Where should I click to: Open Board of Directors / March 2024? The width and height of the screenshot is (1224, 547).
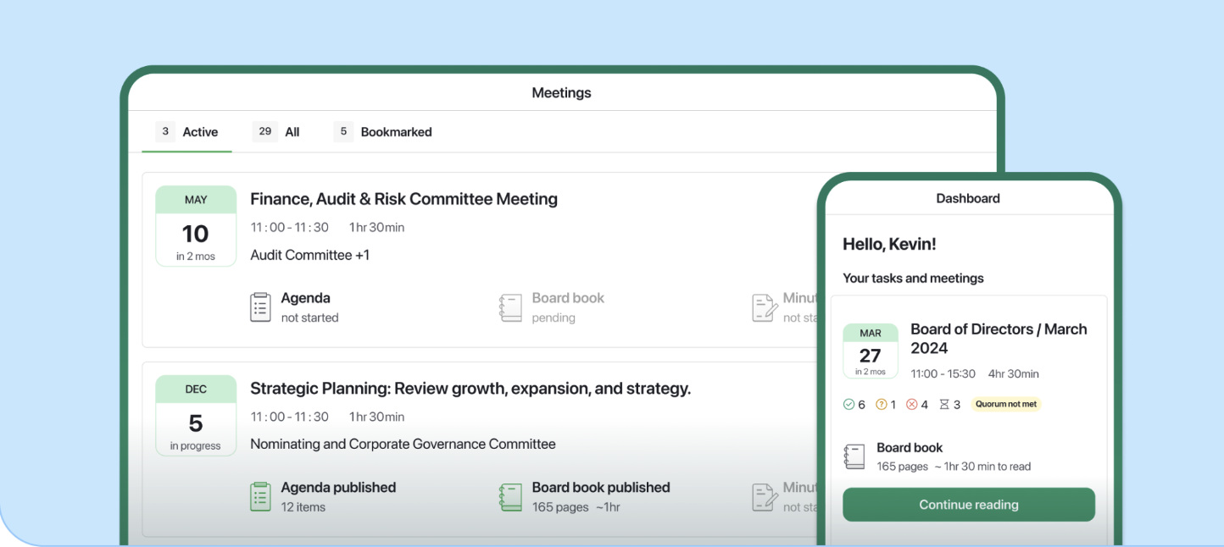(998, 339)
